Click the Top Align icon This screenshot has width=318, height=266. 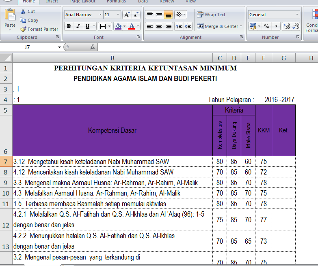click(150, 15)
